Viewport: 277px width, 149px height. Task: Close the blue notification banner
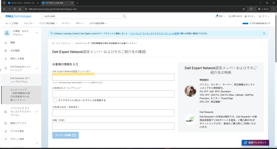click(264, 33)
